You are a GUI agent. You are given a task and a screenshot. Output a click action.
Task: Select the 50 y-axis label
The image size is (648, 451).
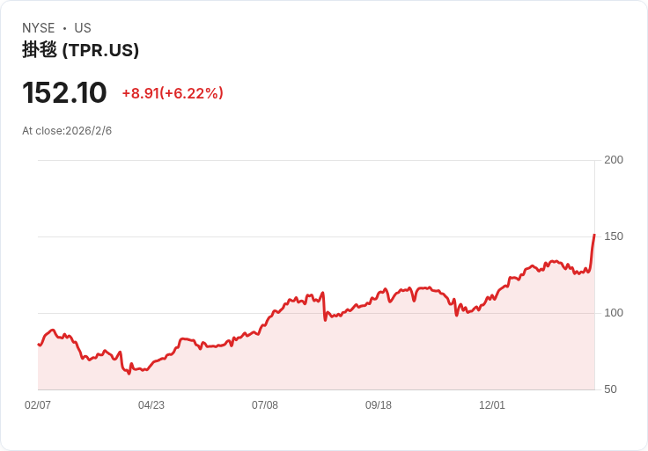pyautogui.click(x=610, y=389)
